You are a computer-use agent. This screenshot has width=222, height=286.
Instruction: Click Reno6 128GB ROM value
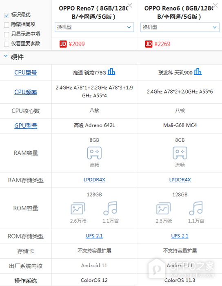coord(180,194)
